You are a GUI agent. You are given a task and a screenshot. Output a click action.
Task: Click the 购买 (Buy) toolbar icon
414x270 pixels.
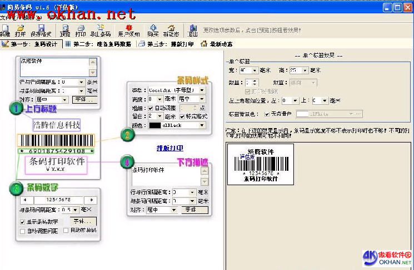(x=153, y=30)
